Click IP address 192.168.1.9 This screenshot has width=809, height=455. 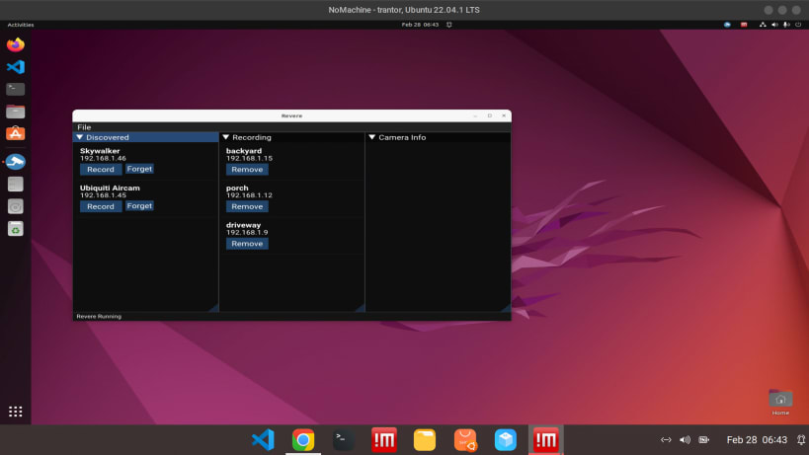[247, 232]
